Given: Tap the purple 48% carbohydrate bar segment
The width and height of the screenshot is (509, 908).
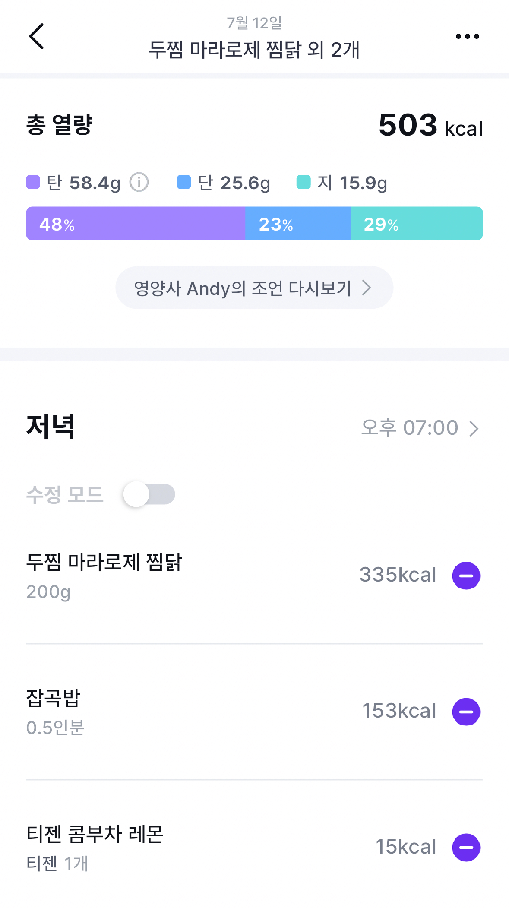Looking at the screenshot, I should [136, 224].
